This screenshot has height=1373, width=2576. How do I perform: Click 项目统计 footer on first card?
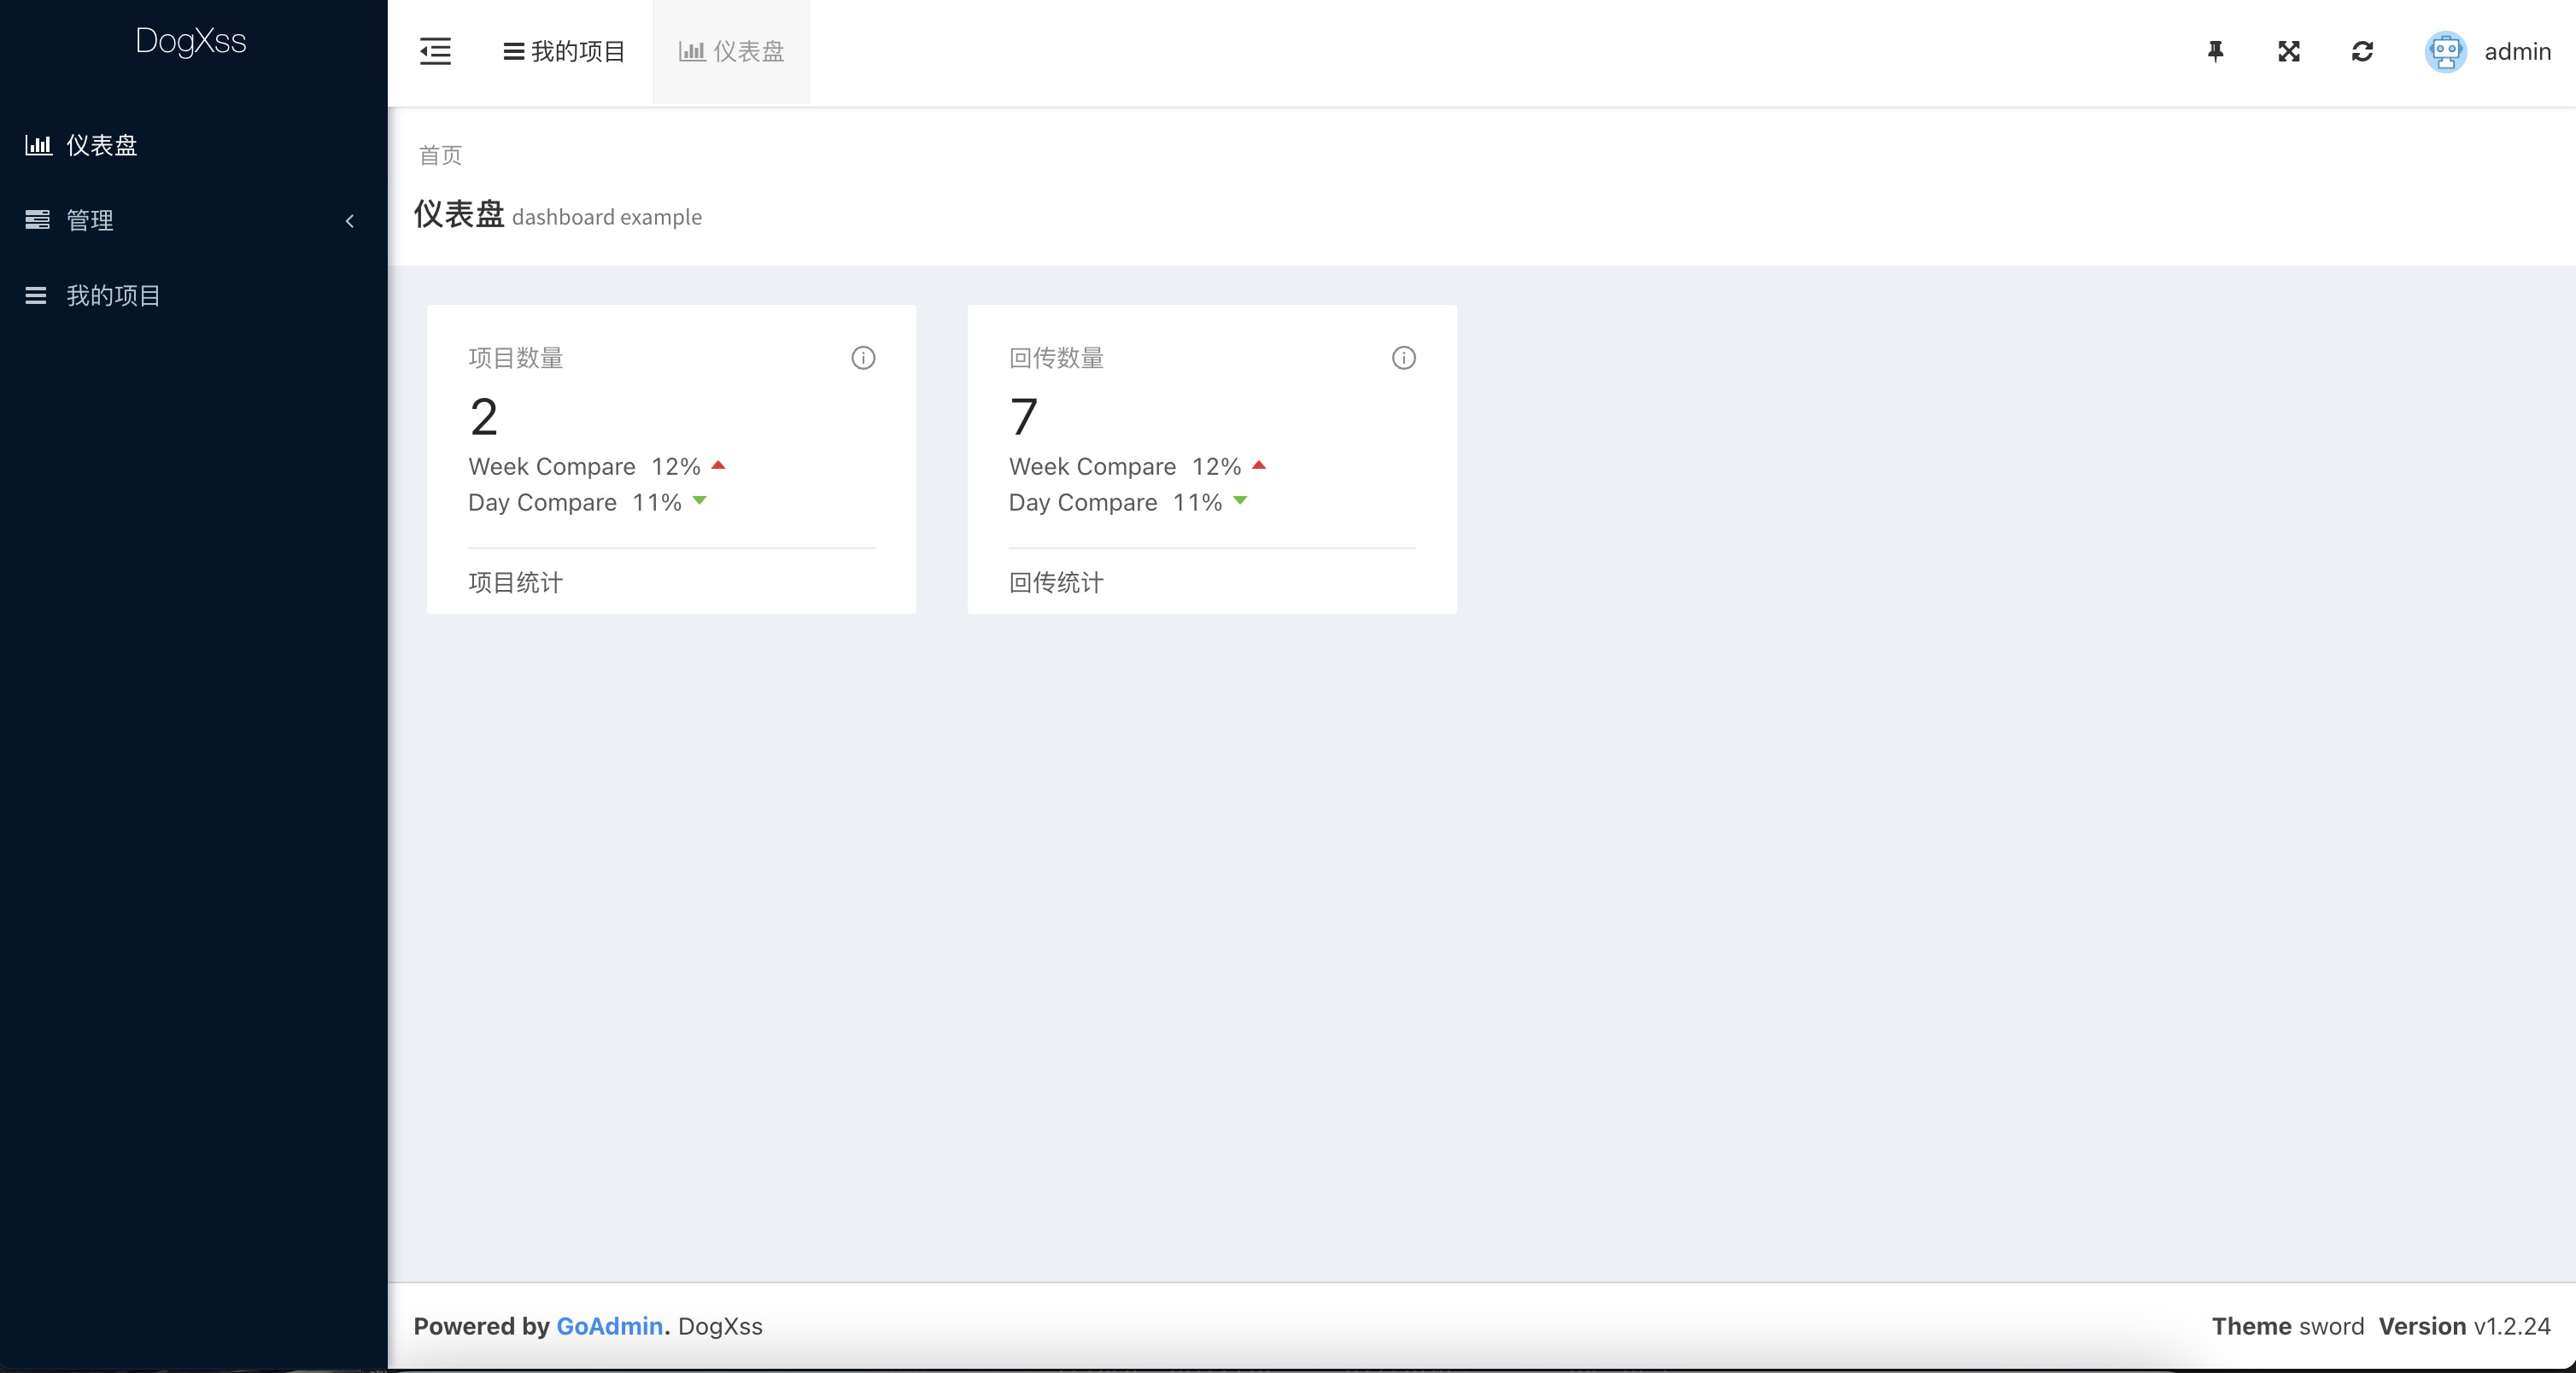516,583
